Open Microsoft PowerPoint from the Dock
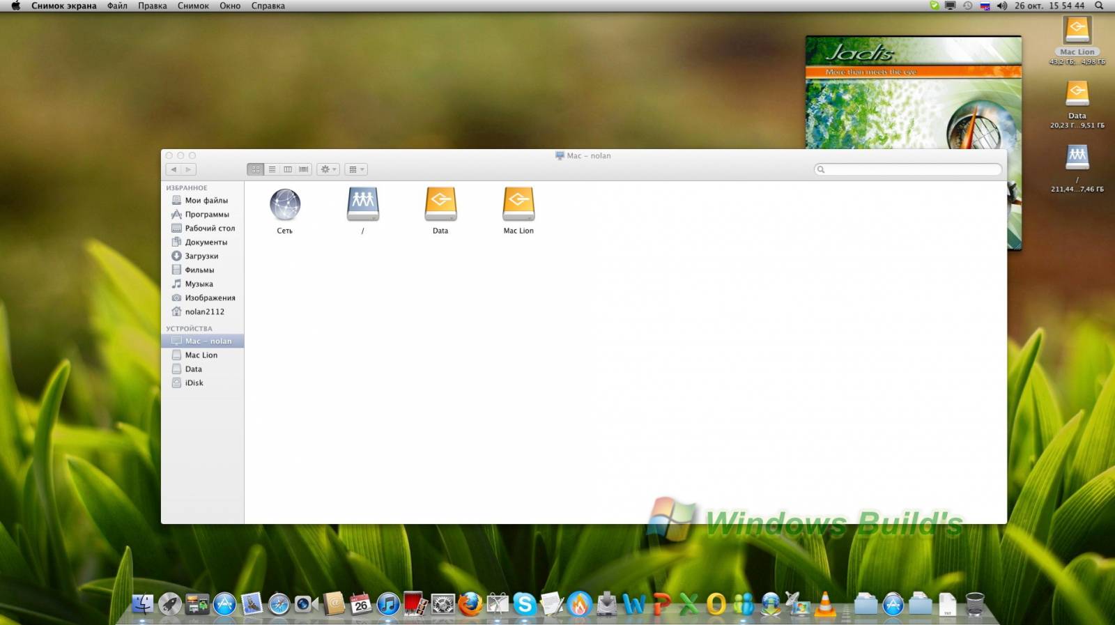 (661, 603)
